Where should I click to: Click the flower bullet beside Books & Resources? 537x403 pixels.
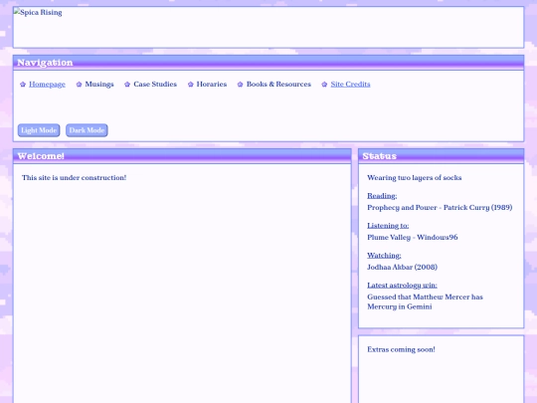click(x=240, y=85)
